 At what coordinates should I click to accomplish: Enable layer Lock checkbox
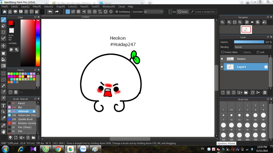click(258, 52)
